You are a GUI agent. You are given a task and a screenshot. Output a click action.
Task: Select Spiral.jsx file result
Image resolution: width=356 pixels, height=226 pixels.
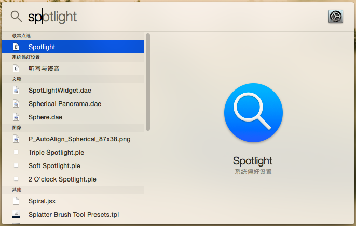coord(73,201)
